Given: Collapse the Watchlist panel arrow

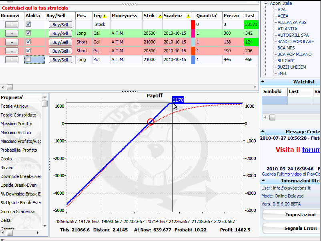Looking at the screenshot, I should pos(263,81).
